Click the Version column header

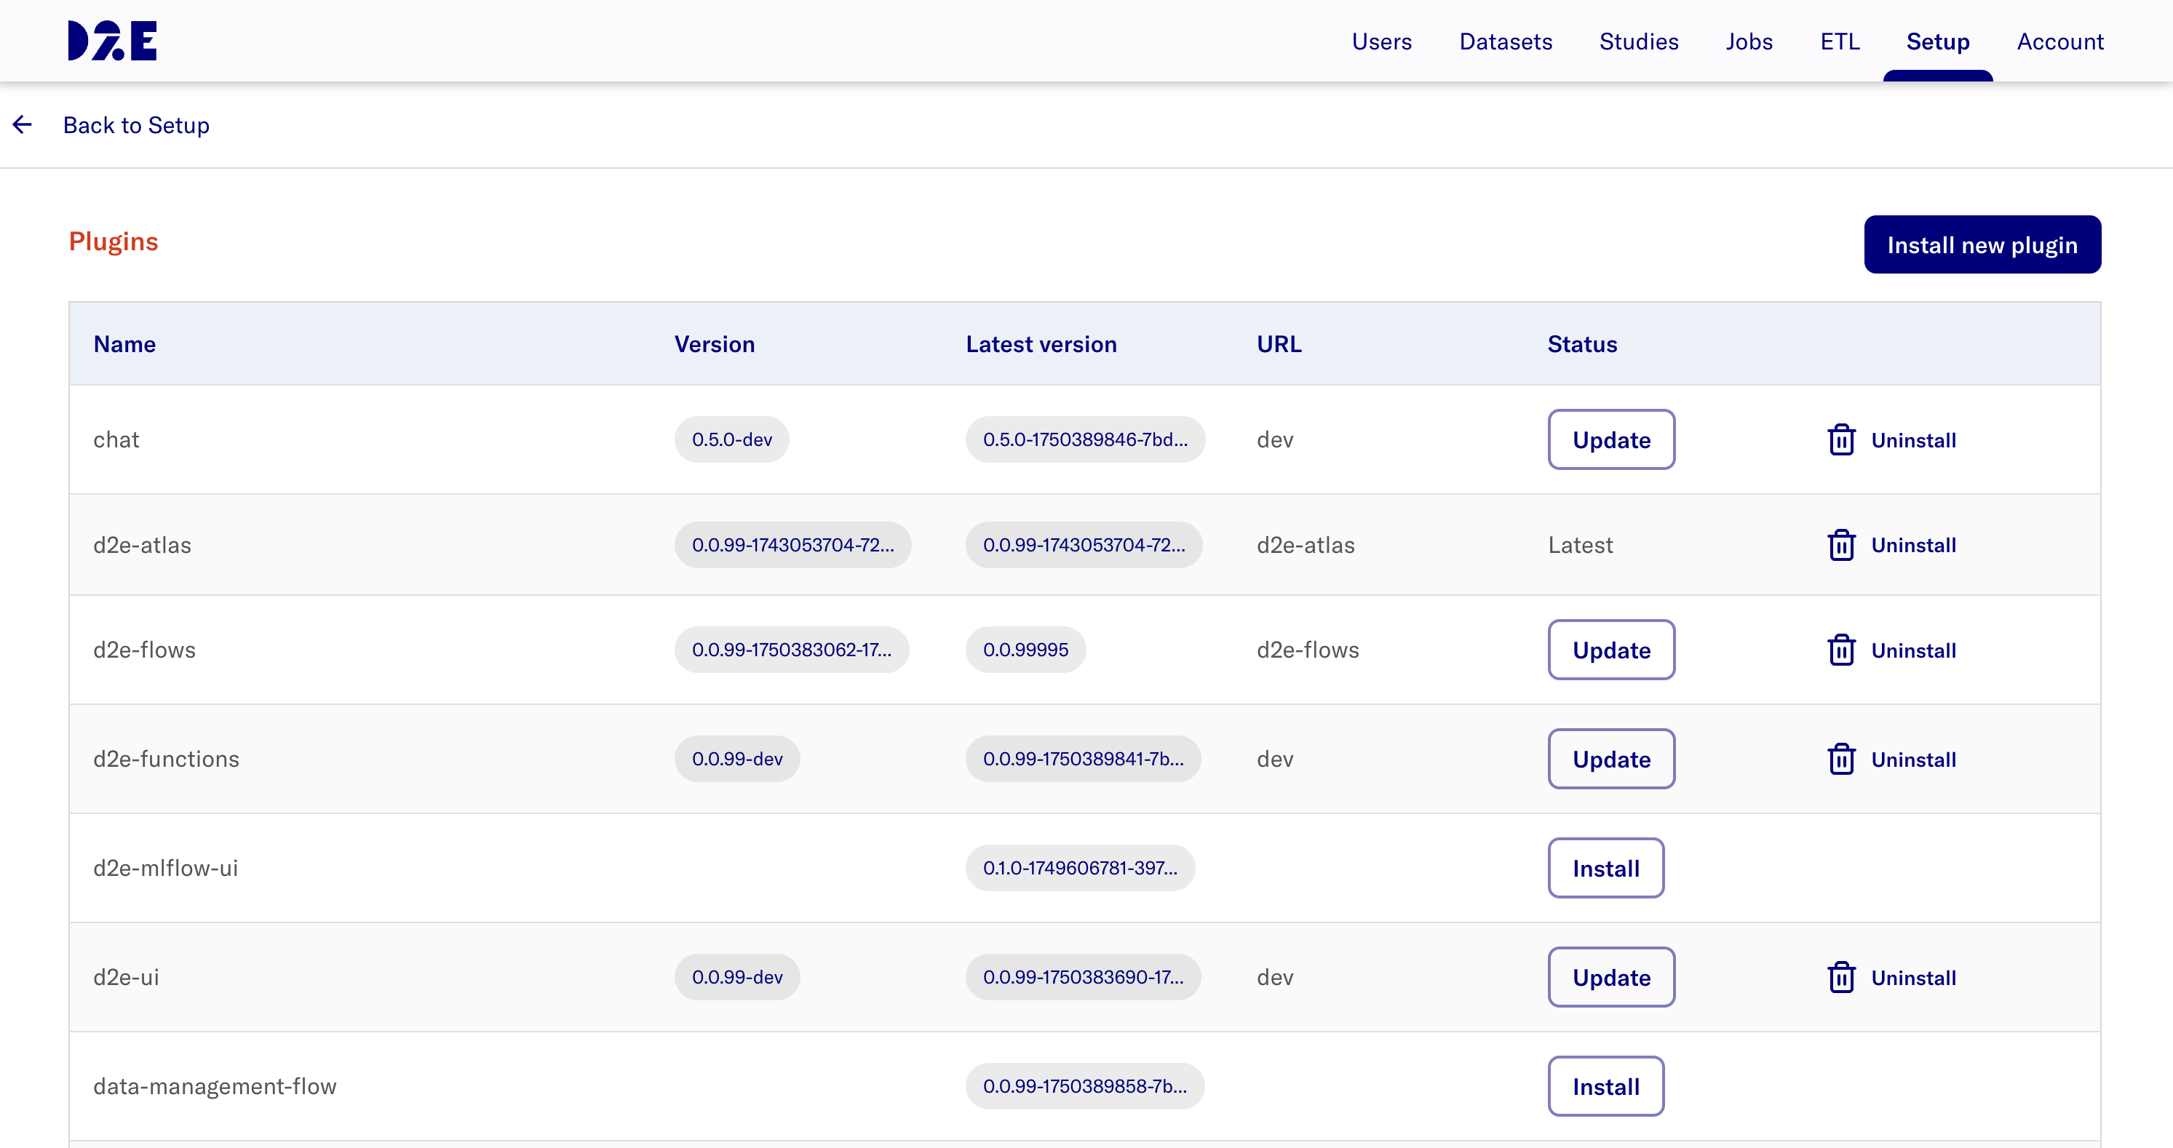(x=715, y=344)
